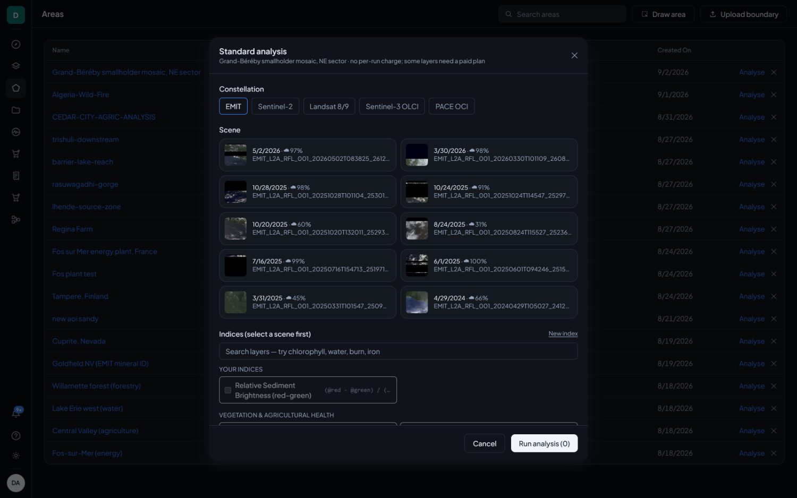The image size is (797, 498).
Task: Open the help question mark icon
Action: point(16,436)
